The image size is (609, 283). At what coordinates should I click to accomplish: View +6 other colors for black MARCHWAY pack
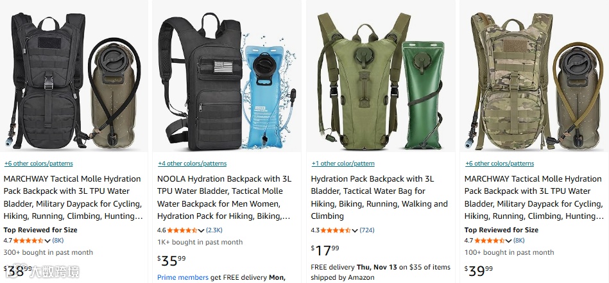click(x=39, y=164)
